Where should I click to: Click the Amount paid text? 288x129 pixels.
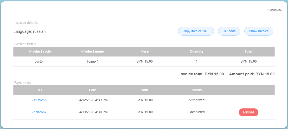252,74
